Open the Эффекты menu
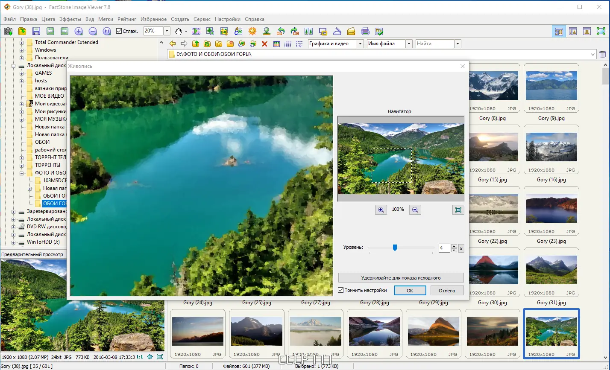This screenshot has width=610, height=370. [x=70, y=19]
